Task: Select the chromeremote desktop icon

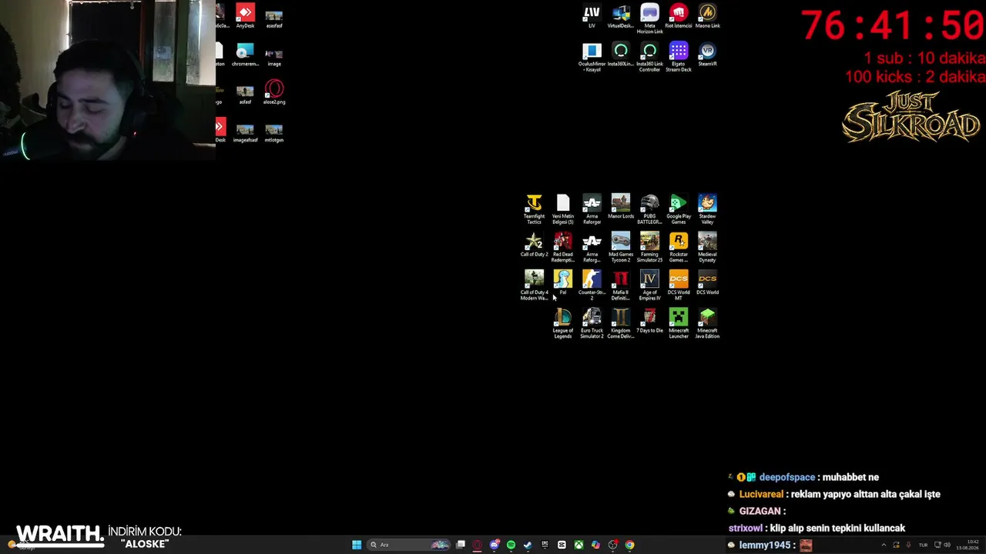Action: [x=245, y=55]
